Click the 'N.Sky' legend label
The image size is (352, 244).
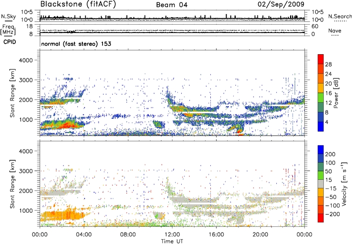8,16
